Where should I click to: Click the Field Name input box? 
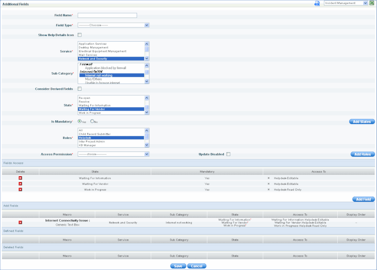tap(107, 15)
